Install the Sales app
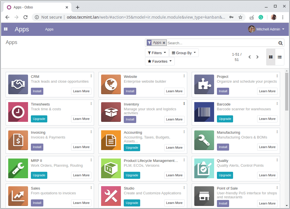Viewport: 290px width, 209px height. (37, 203)
